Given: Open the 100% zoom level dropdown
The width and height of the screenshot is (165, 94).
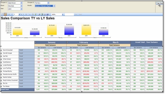Looking at the screenshot, I should click(63, 15).
